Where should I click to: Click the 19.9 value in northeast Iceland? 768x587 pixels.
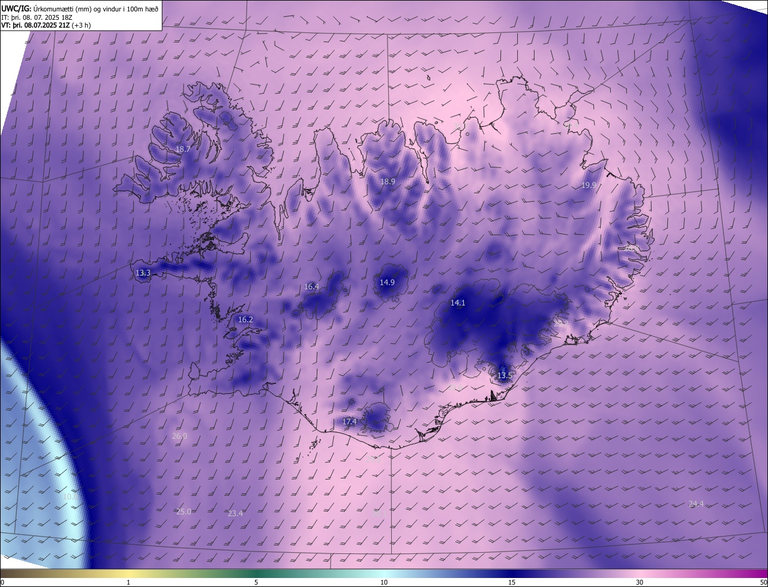point(589,185)
